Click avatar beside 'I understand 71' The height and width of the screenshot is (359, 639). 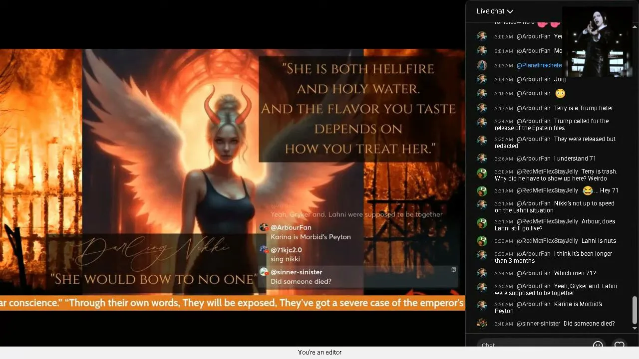point(482,159)
